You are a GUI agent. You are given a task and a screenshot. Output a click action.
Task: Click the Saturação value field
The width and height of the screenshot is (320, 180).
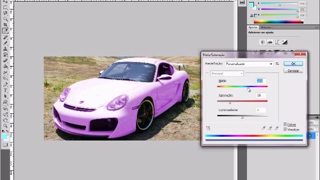(x=261, y=95)
